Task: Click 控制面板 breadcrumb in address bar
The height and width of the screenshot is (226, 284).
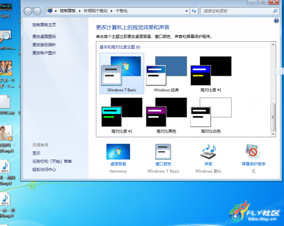Action: (68, 11)
